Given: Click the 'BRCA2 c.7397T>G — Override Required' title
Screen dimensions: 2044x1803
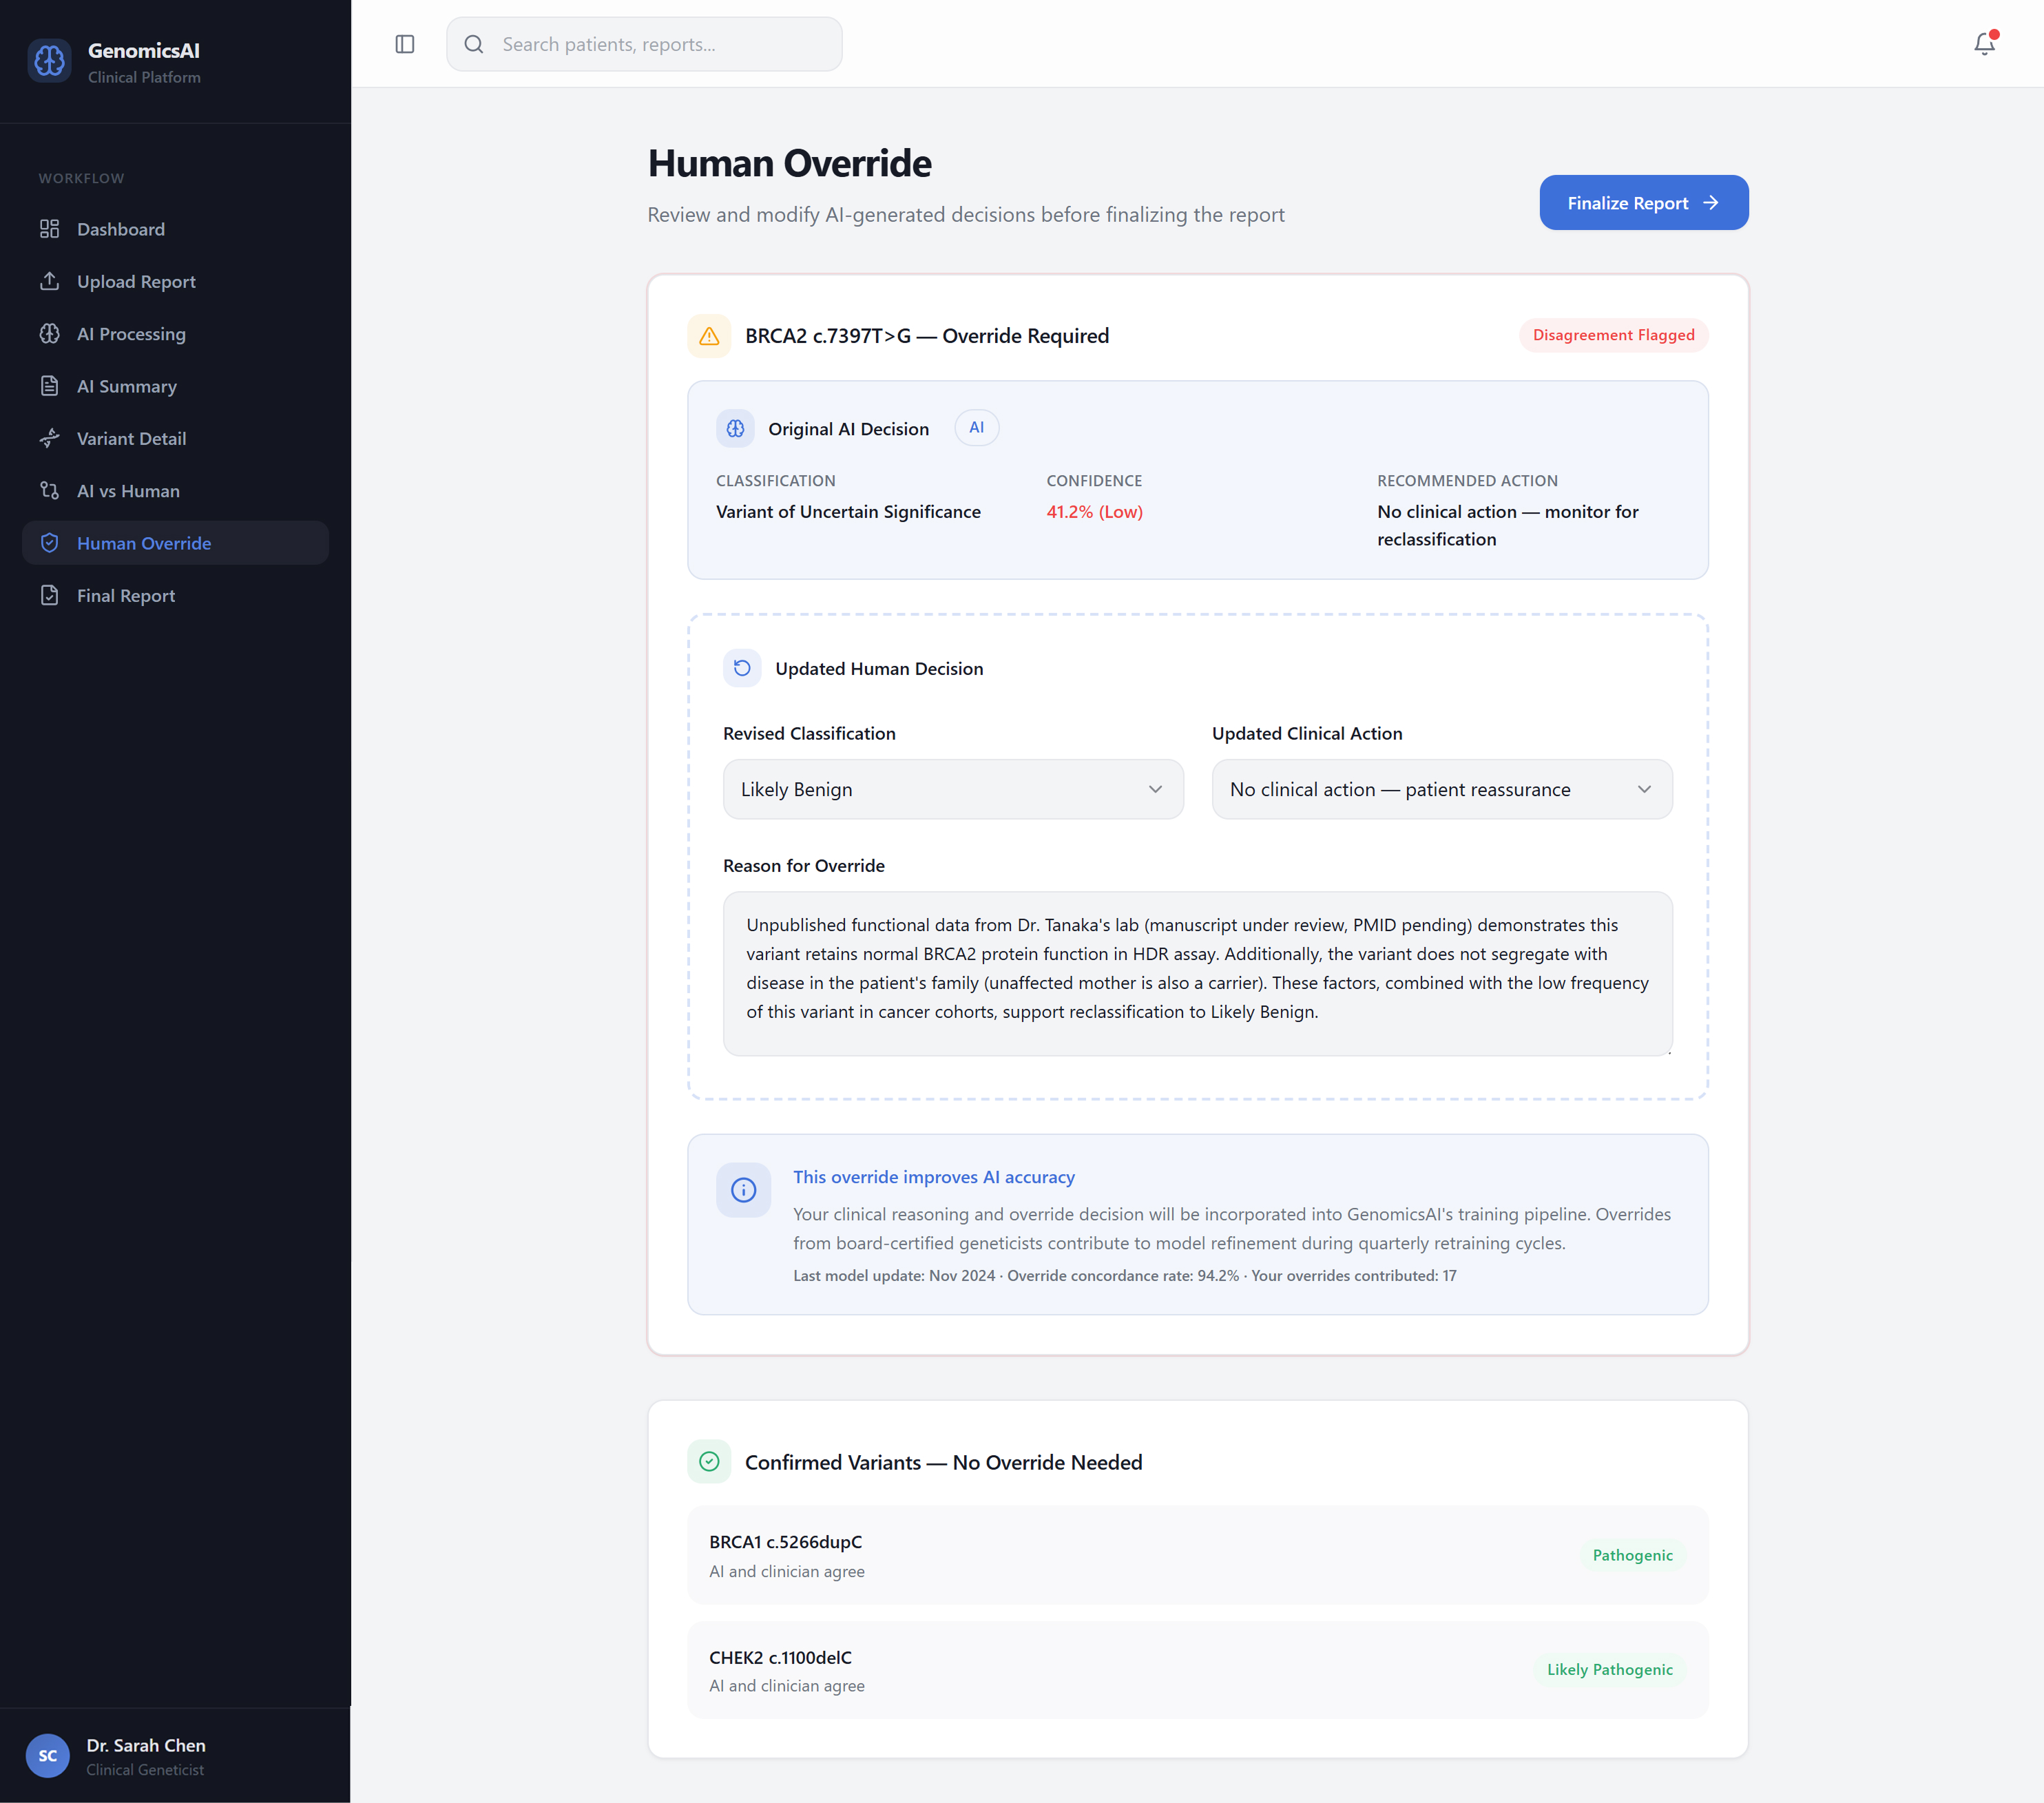Looking at the screenshot, I should pyautogui.click(x=926, y=336).
